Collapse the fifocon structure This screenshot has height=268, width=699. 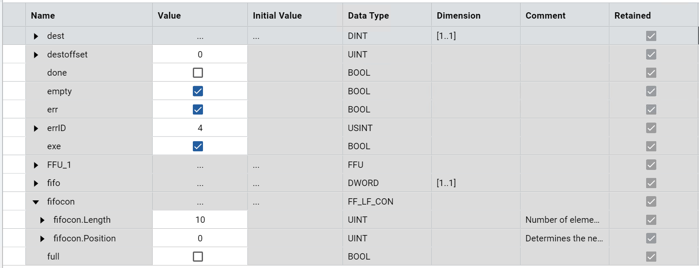[36, 202]
